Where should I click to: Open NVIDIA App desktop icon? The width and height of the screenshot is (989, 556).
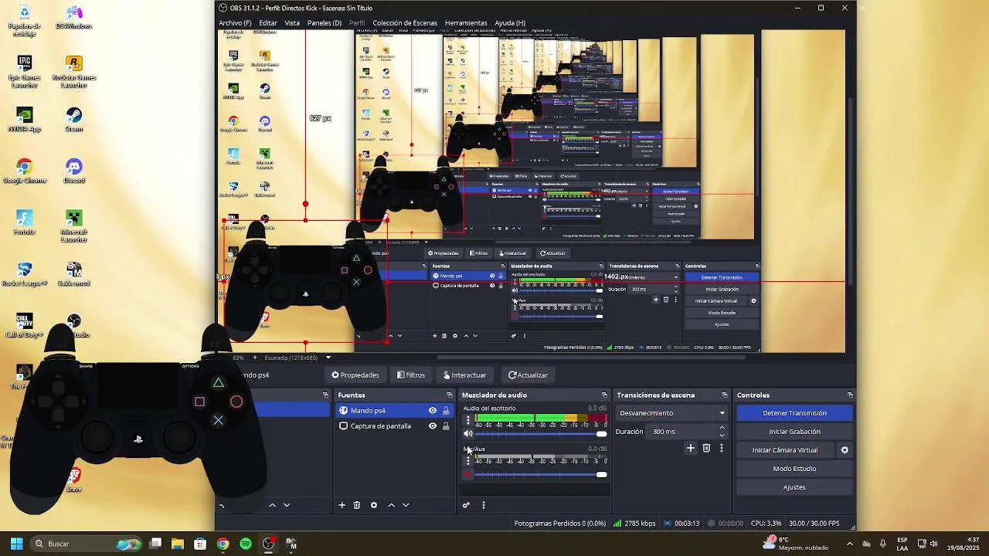pyautogui.click(x=24, y=120)
